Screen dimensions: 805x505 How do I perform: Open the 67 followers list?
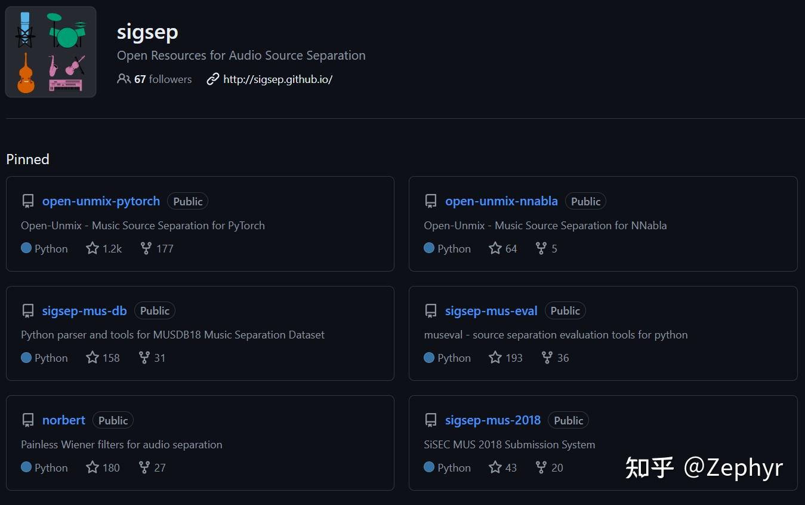click(155, 79)
